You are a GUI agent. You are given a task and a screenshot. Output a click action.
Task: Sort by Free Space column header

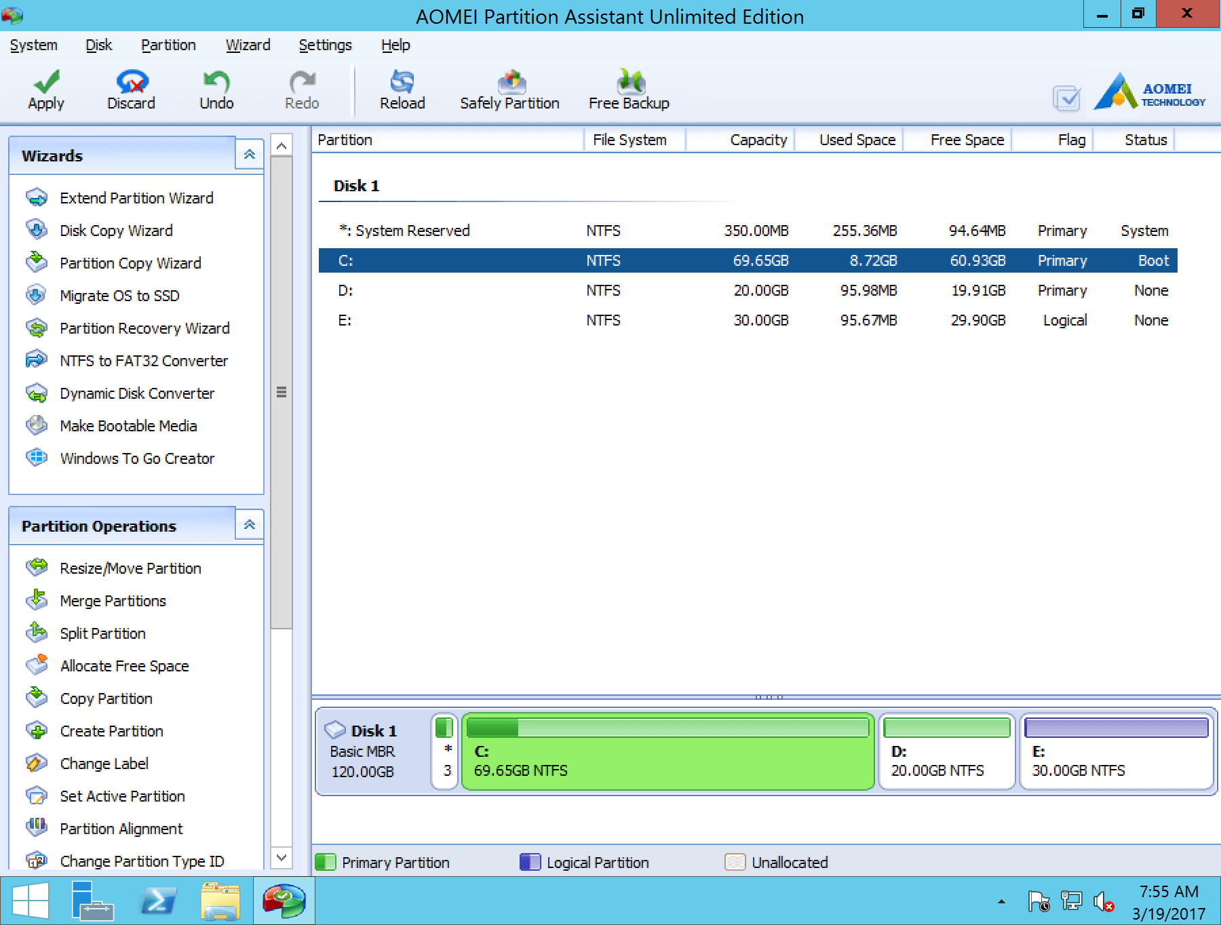click(x=957, y=140)
